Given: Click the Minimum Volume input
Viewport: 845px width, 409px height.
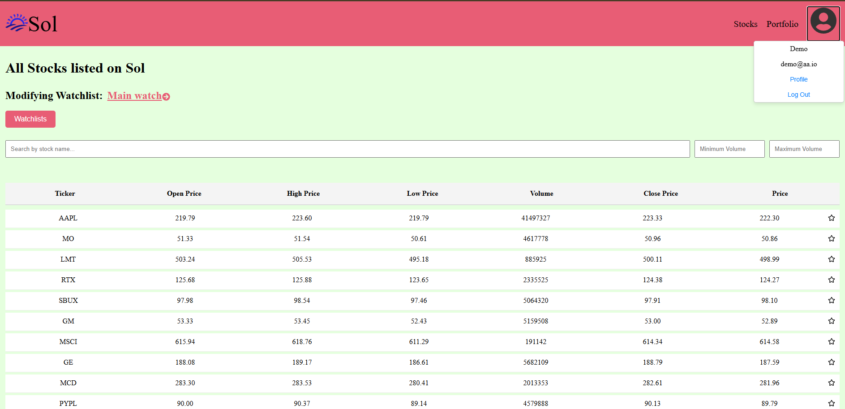Looking at the screenshot, I should tap(729, 149).
